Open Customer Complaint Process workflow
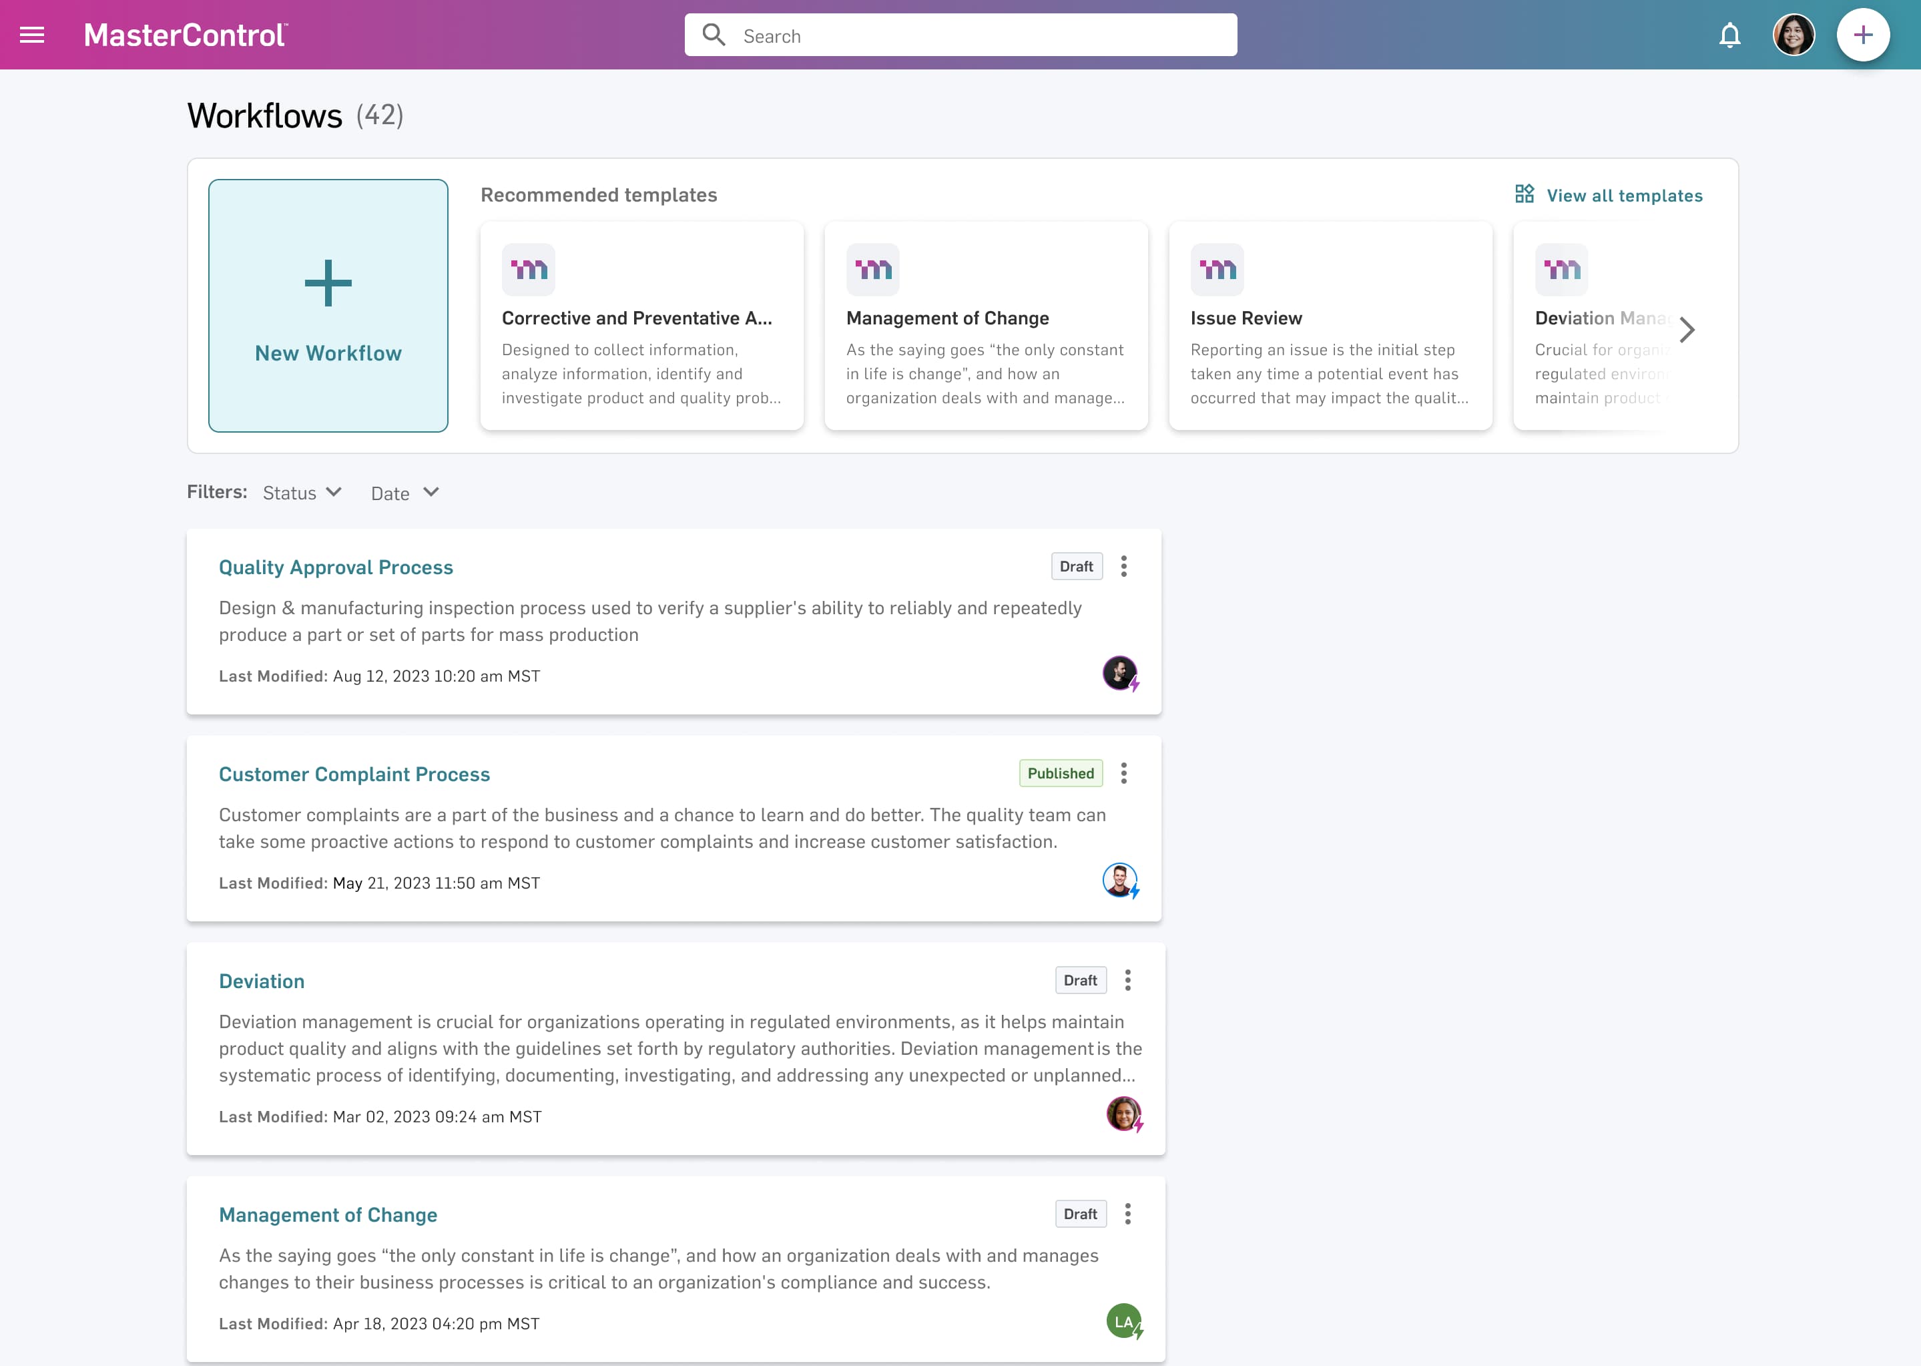The width and height of the screenshot is (1921, 1366). pos(354,774)
